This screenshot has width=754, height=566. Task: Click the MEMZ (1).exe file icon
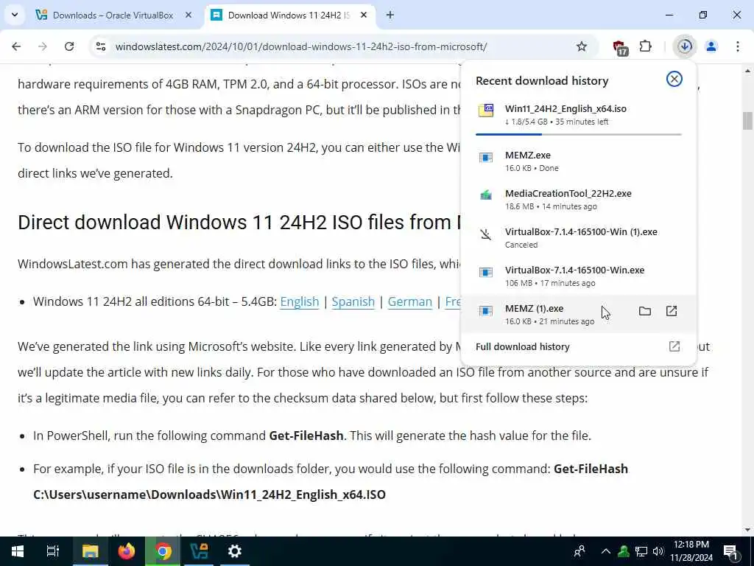(x=486, y=311)
